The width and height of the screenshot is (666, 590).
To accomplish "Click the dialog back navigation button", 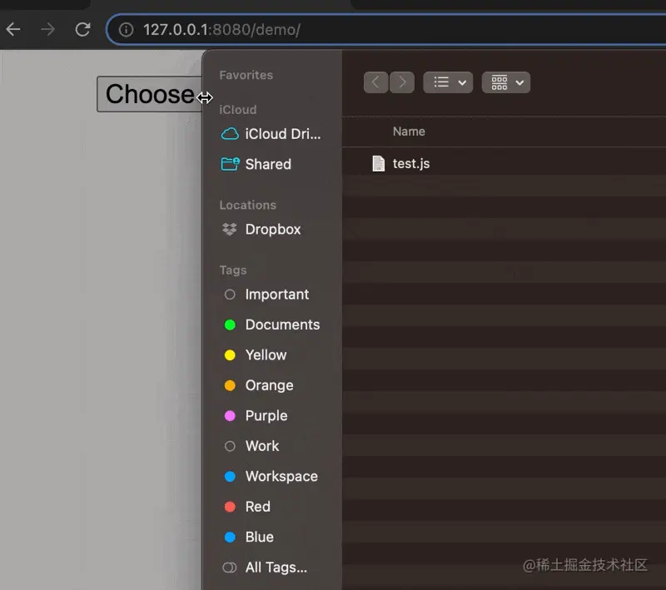I will tap(375, 82).
